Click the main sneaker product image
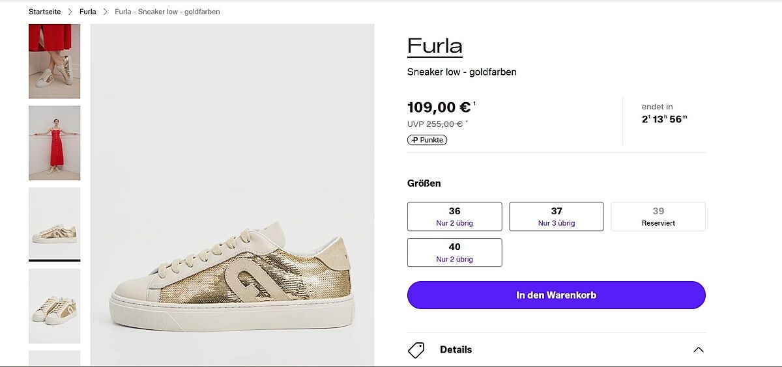782x367 pixels. (x=232, y=195)
